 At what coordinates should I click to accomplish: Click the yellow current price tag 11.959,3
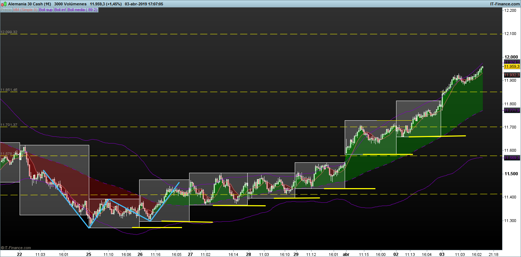512,66
